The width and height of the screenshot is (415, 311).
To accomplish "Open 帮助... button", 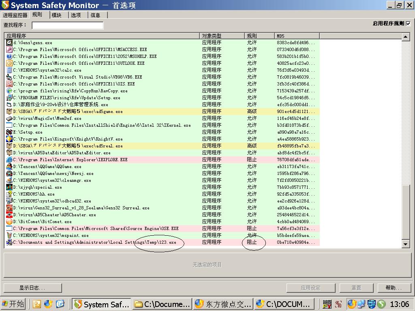I will click(x=394, y=288).
